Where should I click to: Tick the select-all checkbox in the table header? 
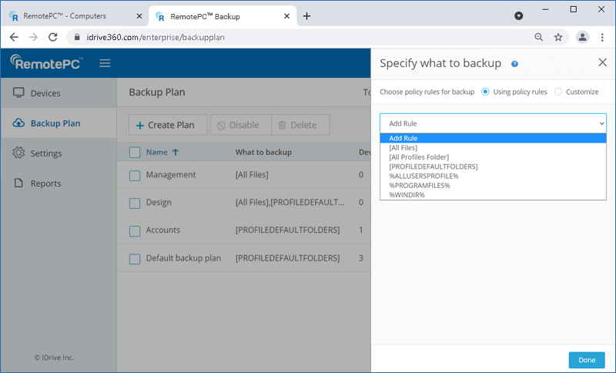click(135, 152)
